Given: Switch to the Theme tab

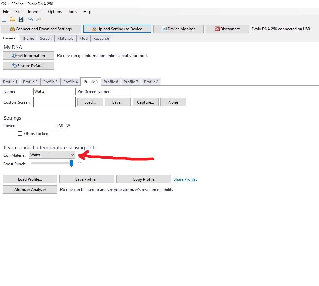Looking at the screenshot, I should point(28,38).
